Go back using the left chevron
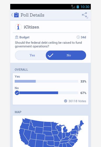Viewport: 101px width, 147px height. pos(12,15)
